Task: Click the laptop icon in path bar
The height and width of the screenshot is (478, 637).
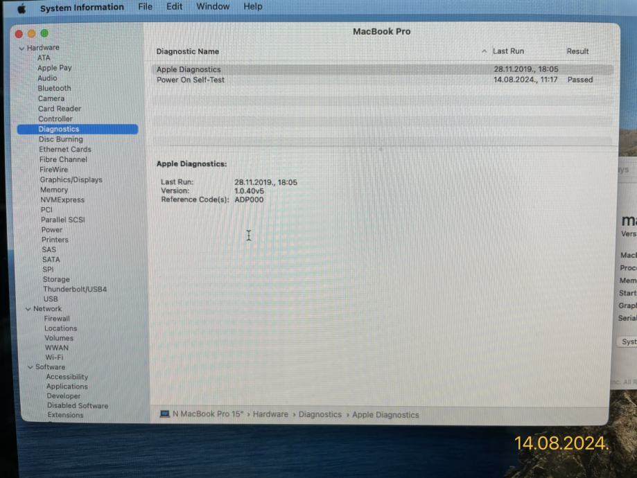Action: pos(164,414)
